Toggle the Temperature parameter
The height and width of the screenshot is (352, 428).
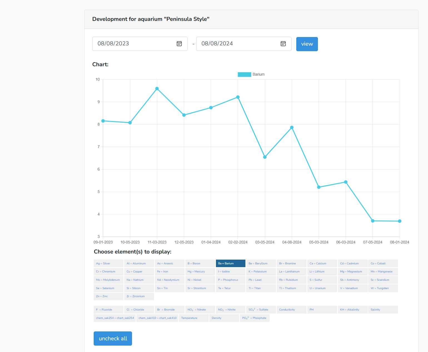[x=194, y=318]
